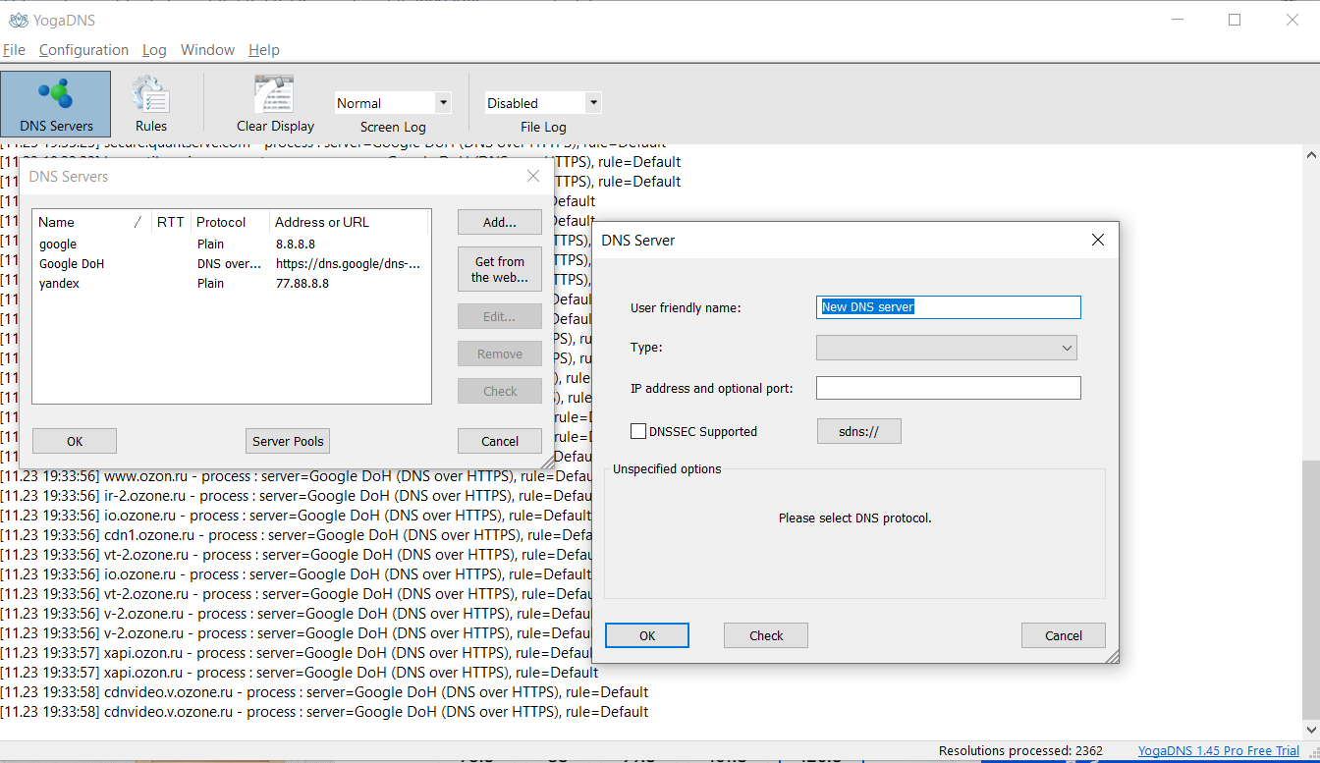Click the log scrollbar down arrow
Screen dimensions: 1320x763
coord(1310,728)
